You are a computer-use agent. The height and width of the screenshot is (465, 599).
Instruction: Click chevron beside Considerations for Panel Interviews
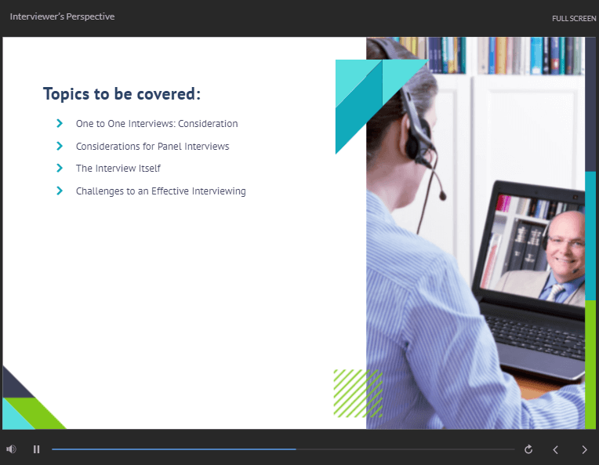tap(60, 146)
